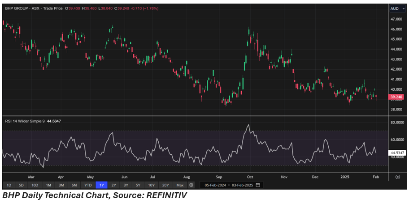Select the 5D time range

[x=21, y=185]
